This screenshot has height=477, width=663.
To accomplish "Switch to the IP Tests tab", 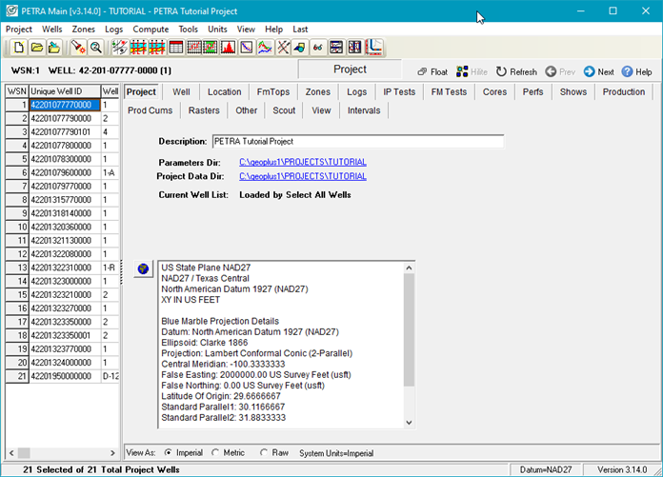I will tap(399, 91).
